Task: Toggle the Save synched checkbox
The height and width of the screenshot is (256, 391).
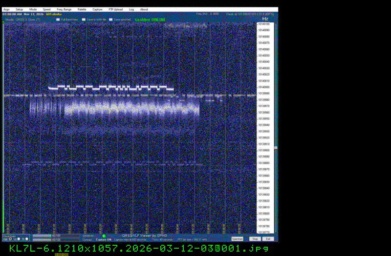Action: [x=111, y=20]
